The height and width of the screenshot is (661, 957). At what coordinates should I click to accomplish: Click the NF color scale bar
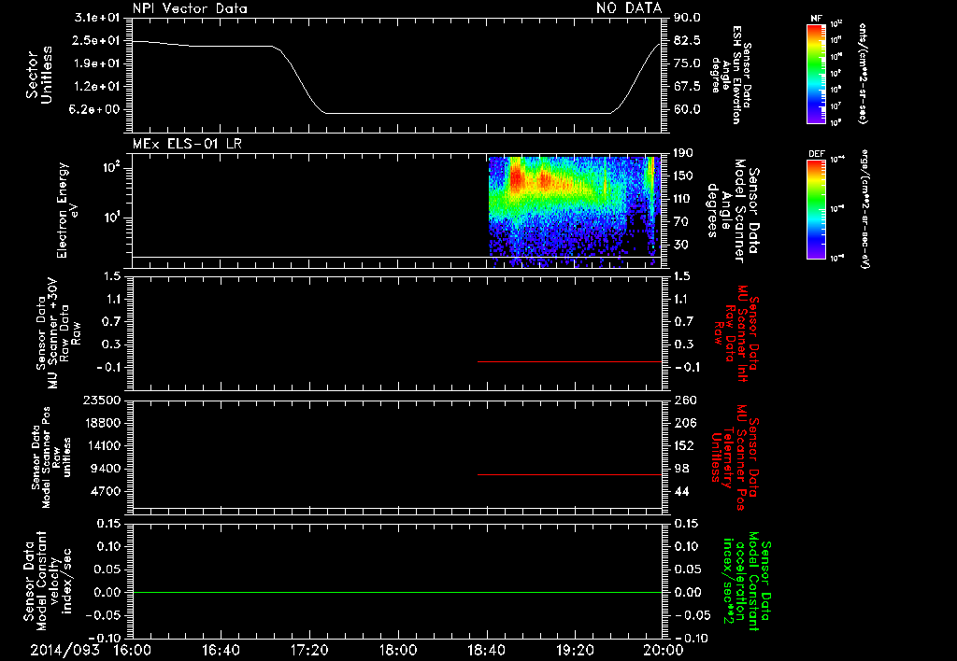817,74
